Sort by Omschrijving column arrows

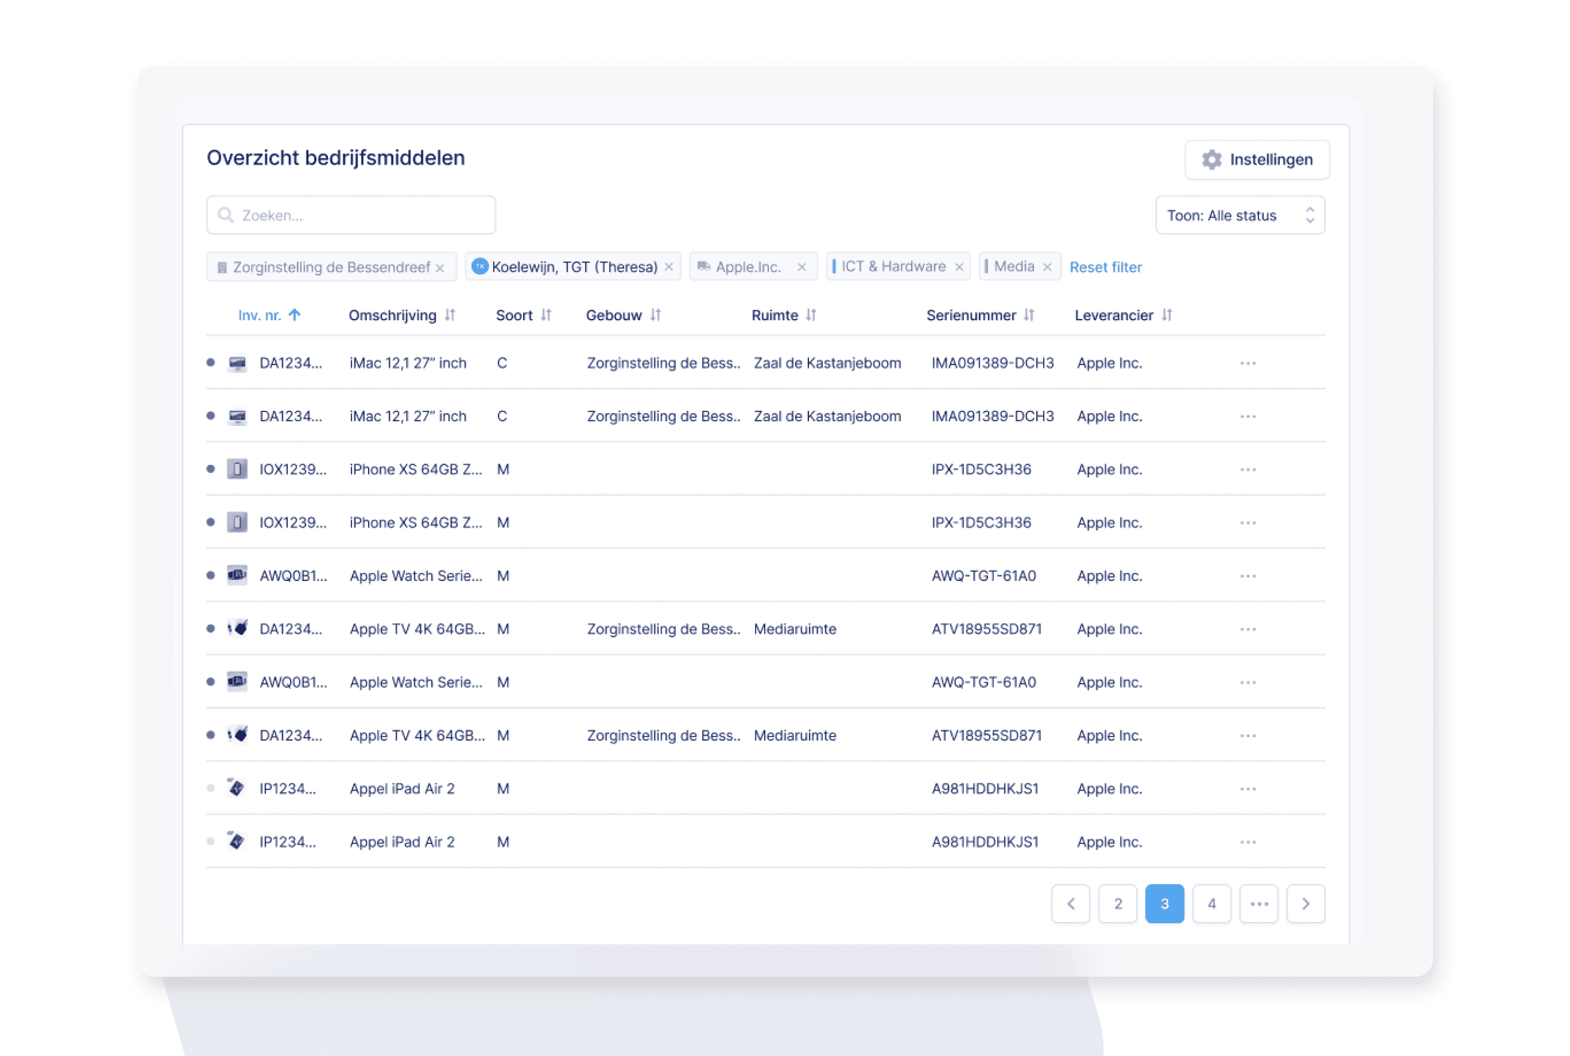point(450,315)
